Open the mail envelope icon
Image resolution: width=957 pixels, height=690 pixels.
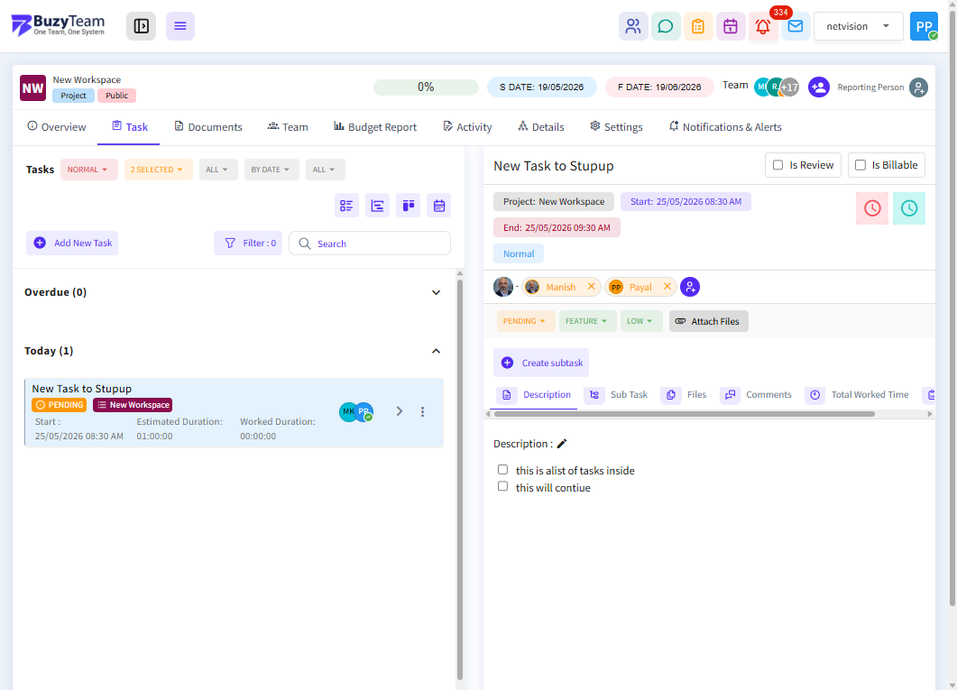click(796, 26)
